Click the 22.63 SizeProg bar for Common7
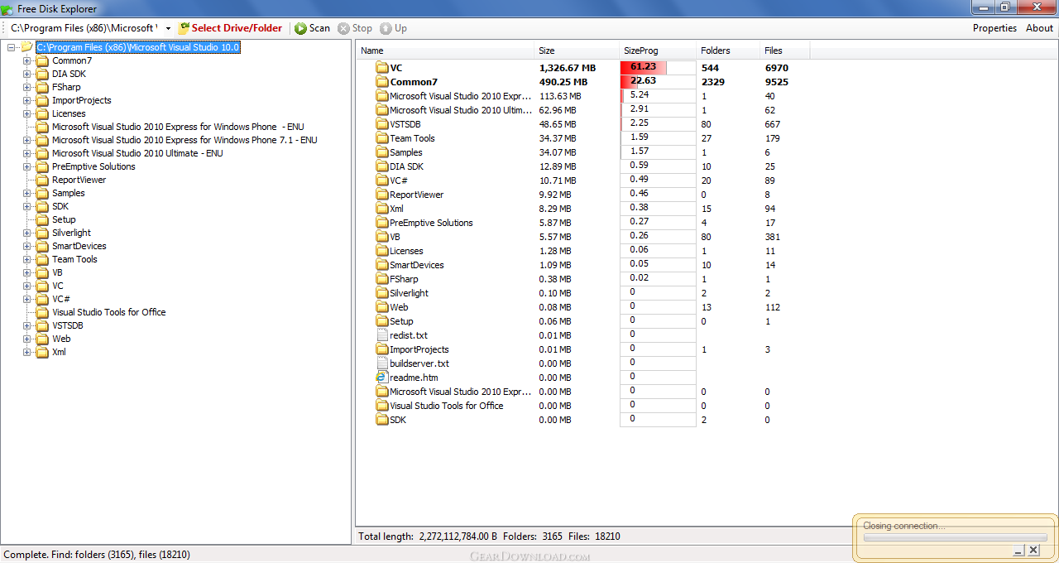Viewport: 1059px width, 563px height. [658, 82]
